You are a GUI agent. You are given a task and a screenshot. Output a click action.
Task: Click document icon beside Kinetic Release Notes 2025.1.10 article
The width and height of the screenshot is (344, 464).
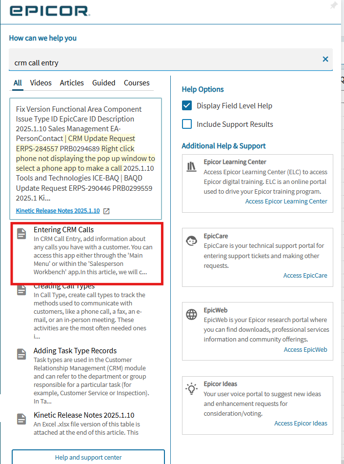pos(21,419)
